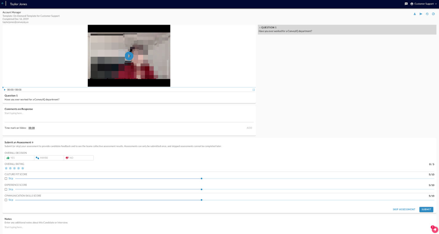The height and width of the screenshot is (234, 439).
Task: Select Question 1 in the right panel
Action: [347, 29]
